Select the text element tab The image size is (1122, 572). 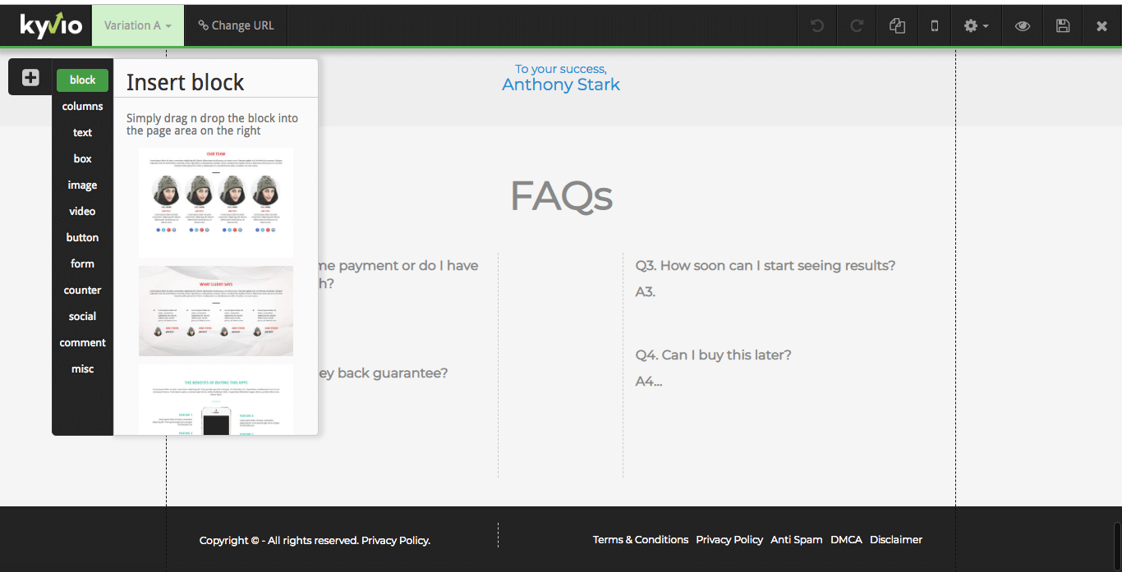click(x=82, y=132)
